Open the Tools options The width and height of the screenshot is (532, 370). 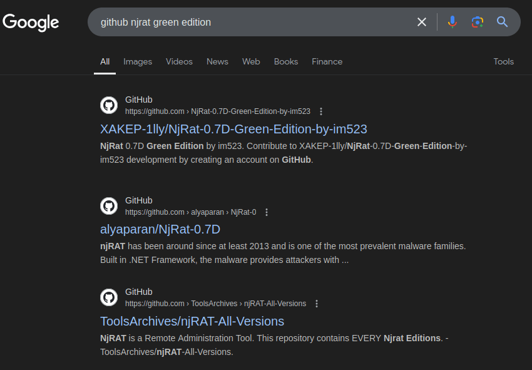click(x=503, y=62)
